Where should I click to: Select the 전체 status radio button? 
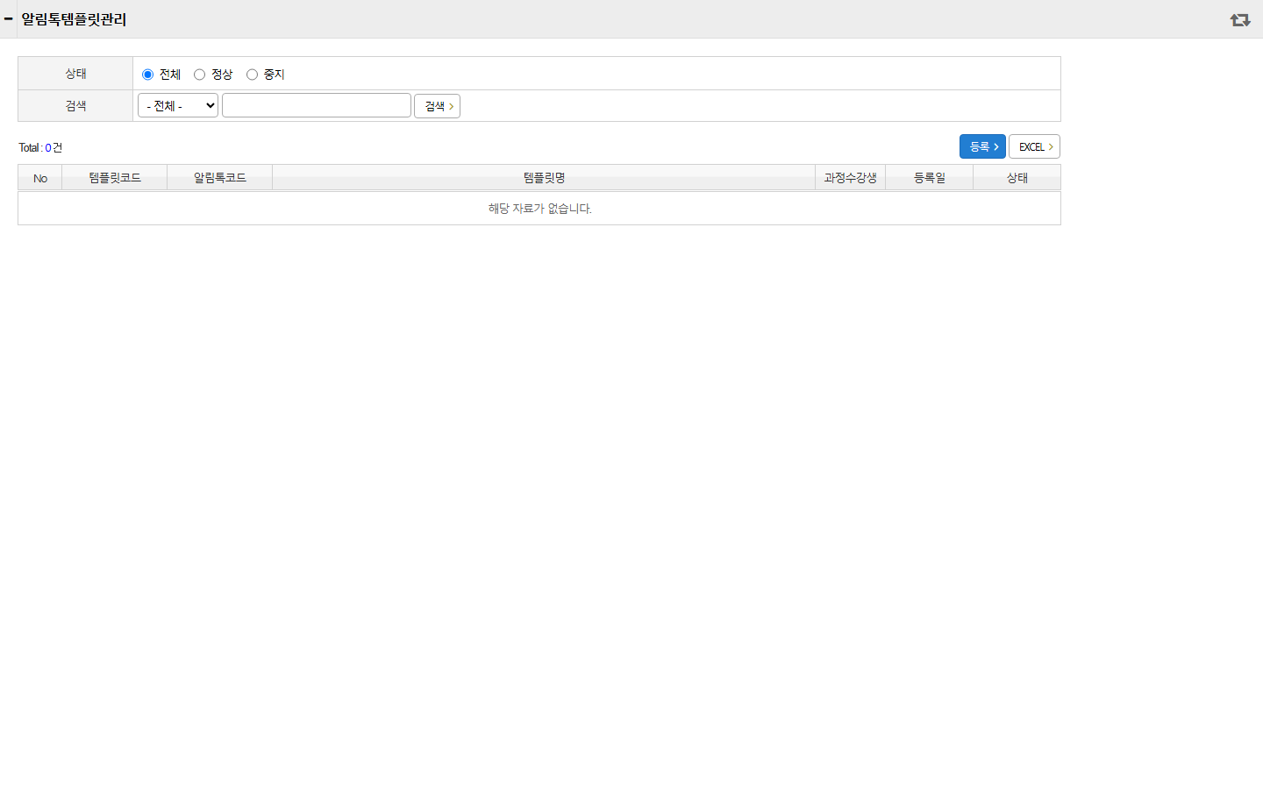[147, 75]
